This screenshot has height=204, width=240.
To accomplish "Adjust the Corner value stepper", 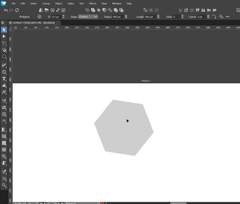I will click(x=208, y=17).
